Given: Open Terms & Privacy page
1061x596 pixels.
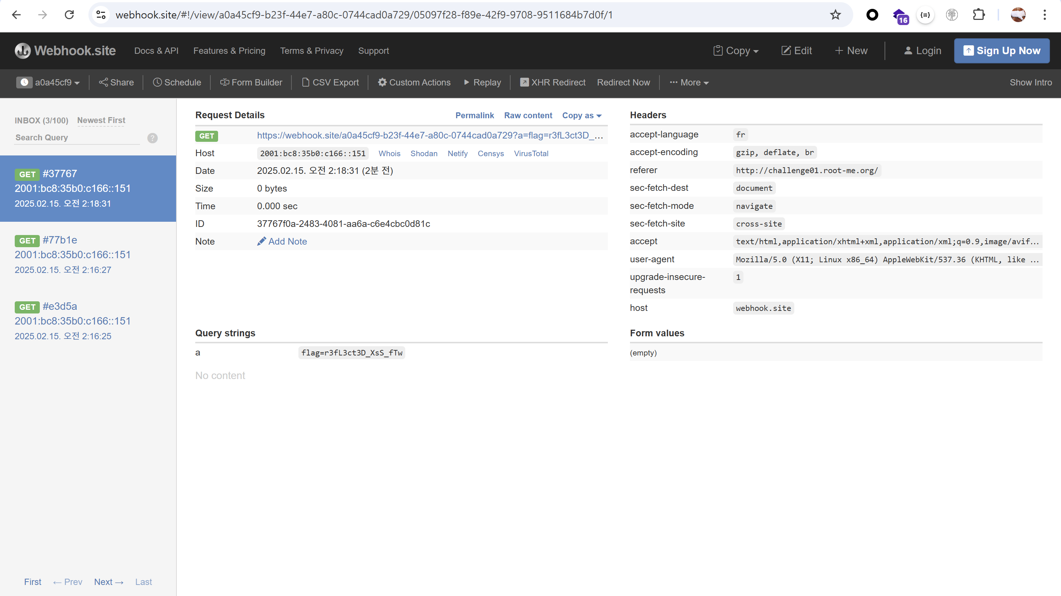Looking at the screenshot, I should click(x=312, y=51).
